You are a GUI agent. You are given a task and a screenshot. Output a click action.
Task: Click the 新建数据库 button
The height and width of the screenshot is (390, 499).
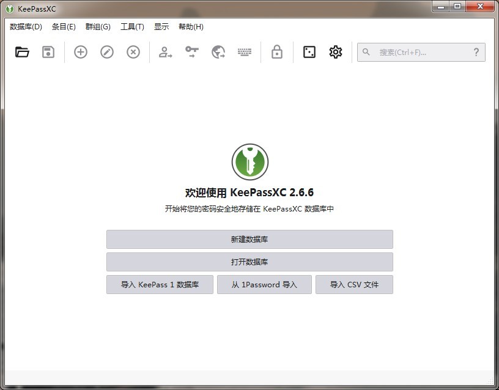[250, 239]
